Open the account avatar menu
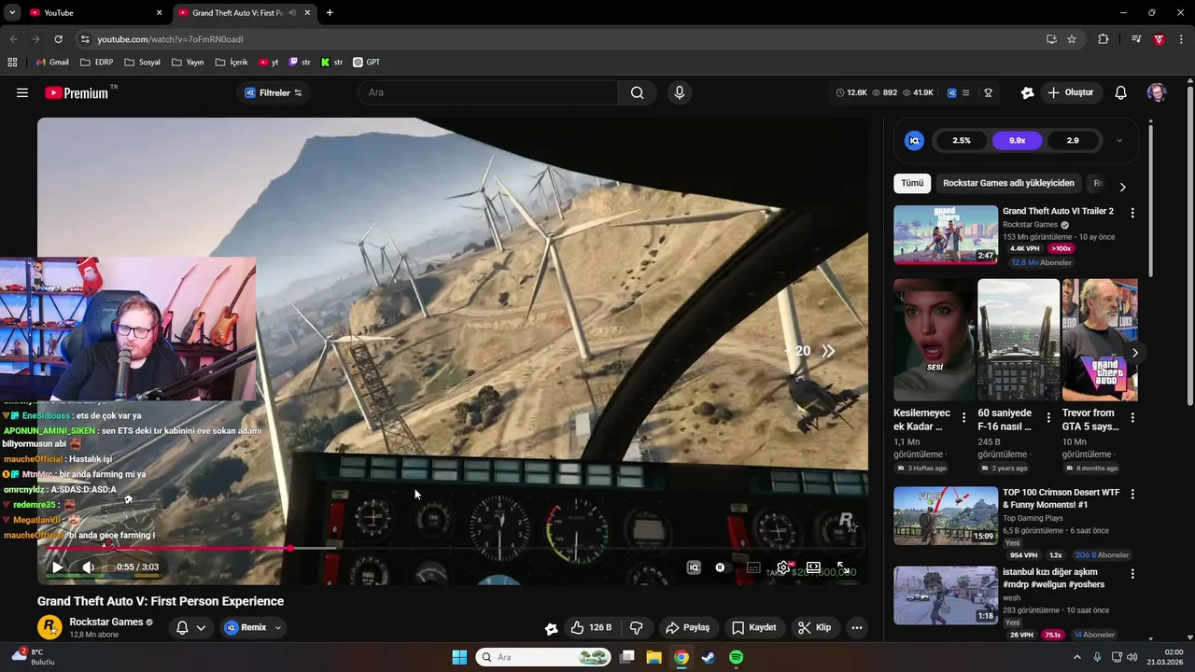The width and height of the screenshot is (1195, 672). [1156, 92]
